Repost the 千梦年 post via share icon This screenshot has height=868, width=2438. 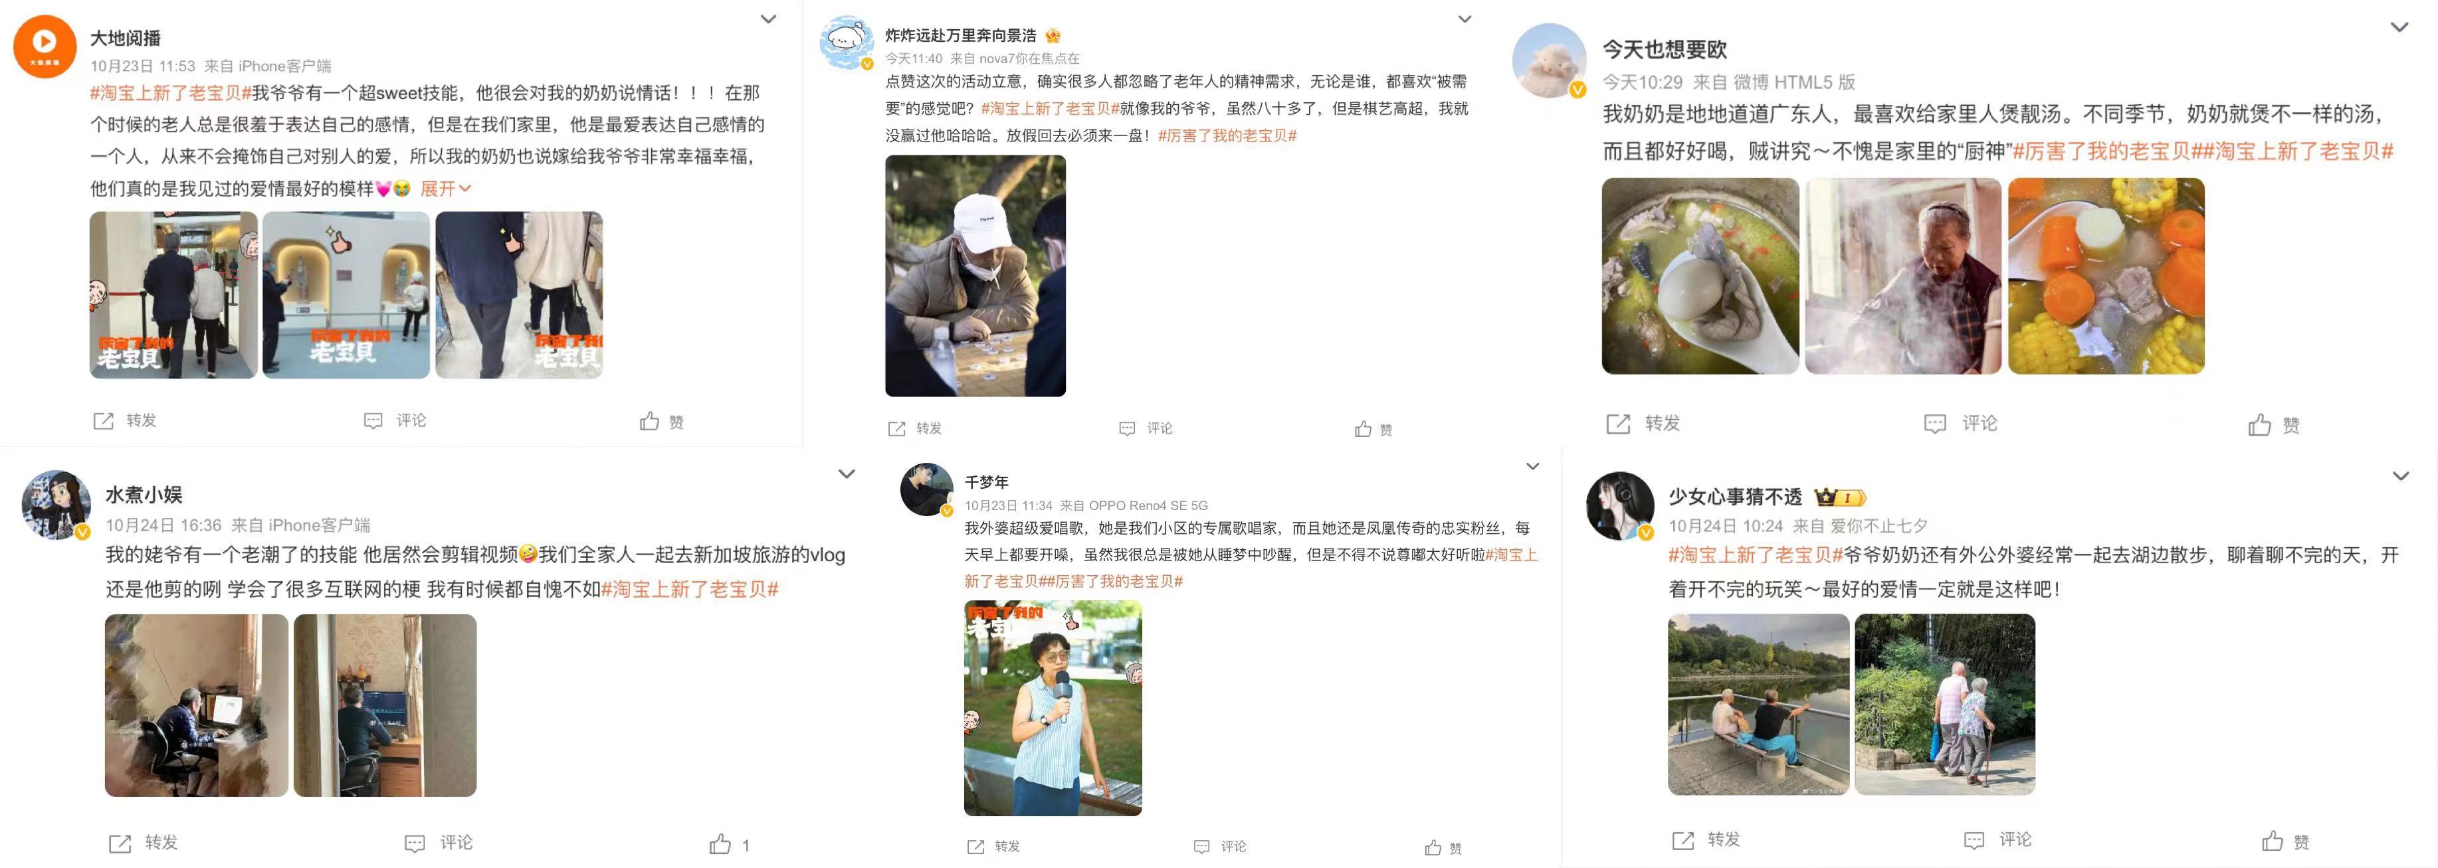[x=993, y=846]
